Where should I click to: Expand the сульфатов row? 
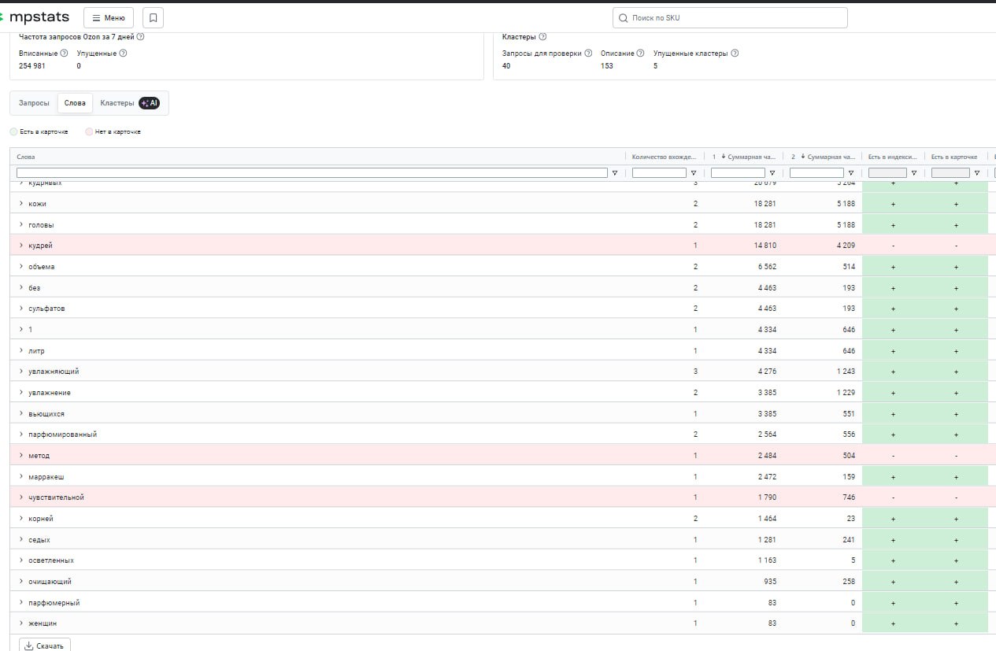[x=21, y=309]
